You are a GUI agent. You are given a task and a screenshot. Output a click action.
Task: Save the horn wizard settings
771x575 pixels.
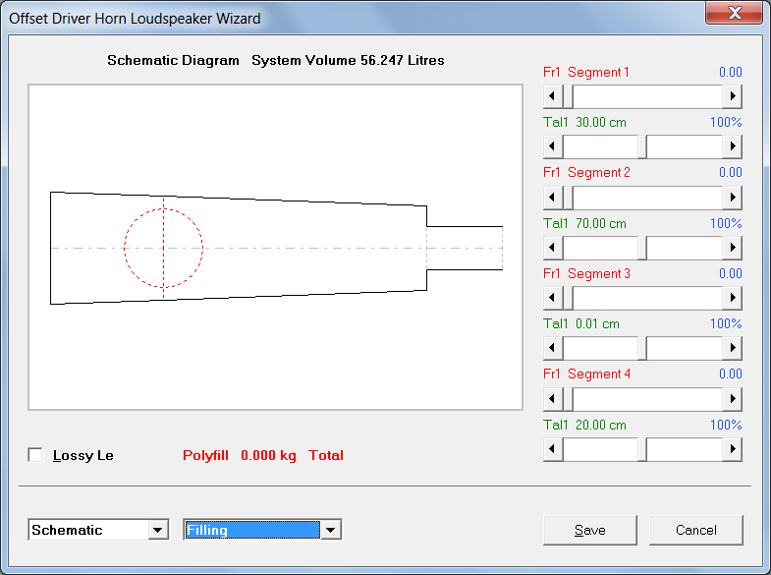tap(590, 530)
